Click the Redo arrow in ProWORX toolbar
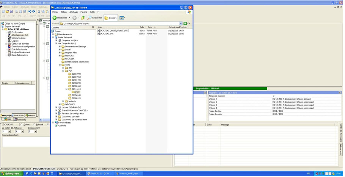Screen dimensions: 345x177 34,12
